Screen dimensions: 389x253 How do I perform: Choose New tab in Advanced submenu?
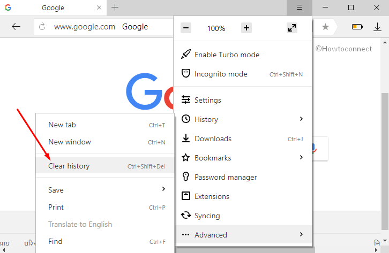tap(105, 125)
